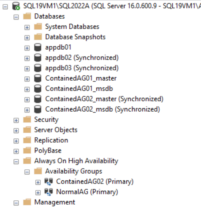The width and height of the screenshot is (201, 208).
Task: Collapse the Databases node
Action: click(x=16, y=17)
